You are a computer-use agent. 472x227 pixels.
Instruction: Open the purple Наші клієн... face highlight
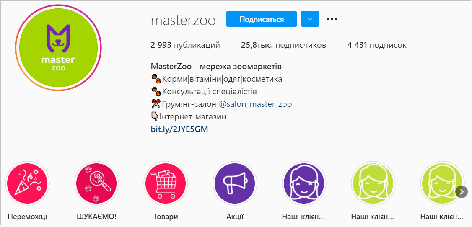(304, 183)
